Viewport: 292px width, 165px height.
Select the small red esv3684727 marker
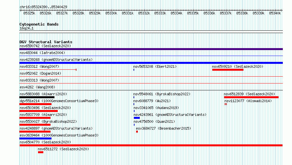(x=137, y=132)
